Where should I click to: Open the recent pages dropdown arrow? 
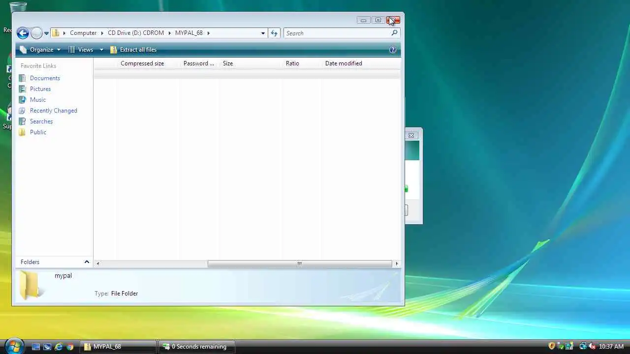pyautogui.click(x=46, y=33)
